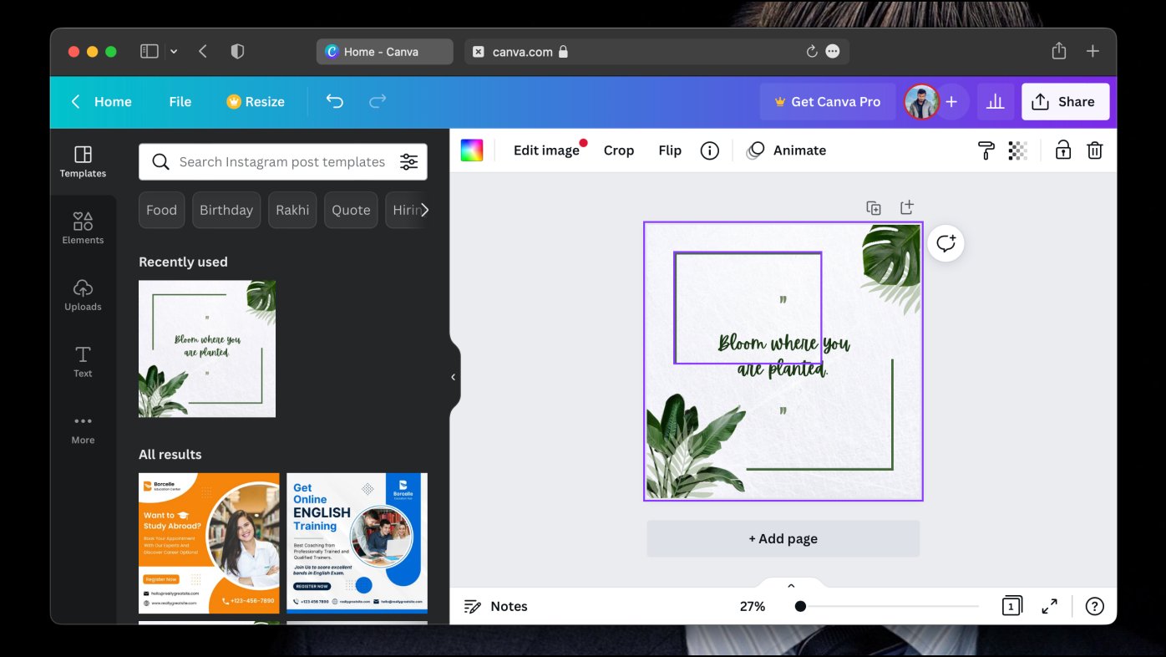Go back to Home

(x=101, y=101)
